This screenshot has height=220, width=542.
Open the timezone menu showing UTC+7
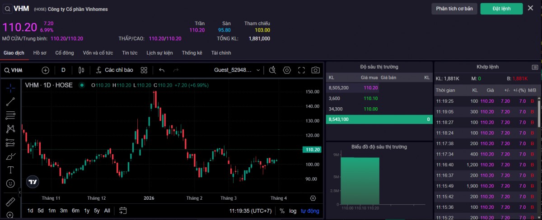250,211
